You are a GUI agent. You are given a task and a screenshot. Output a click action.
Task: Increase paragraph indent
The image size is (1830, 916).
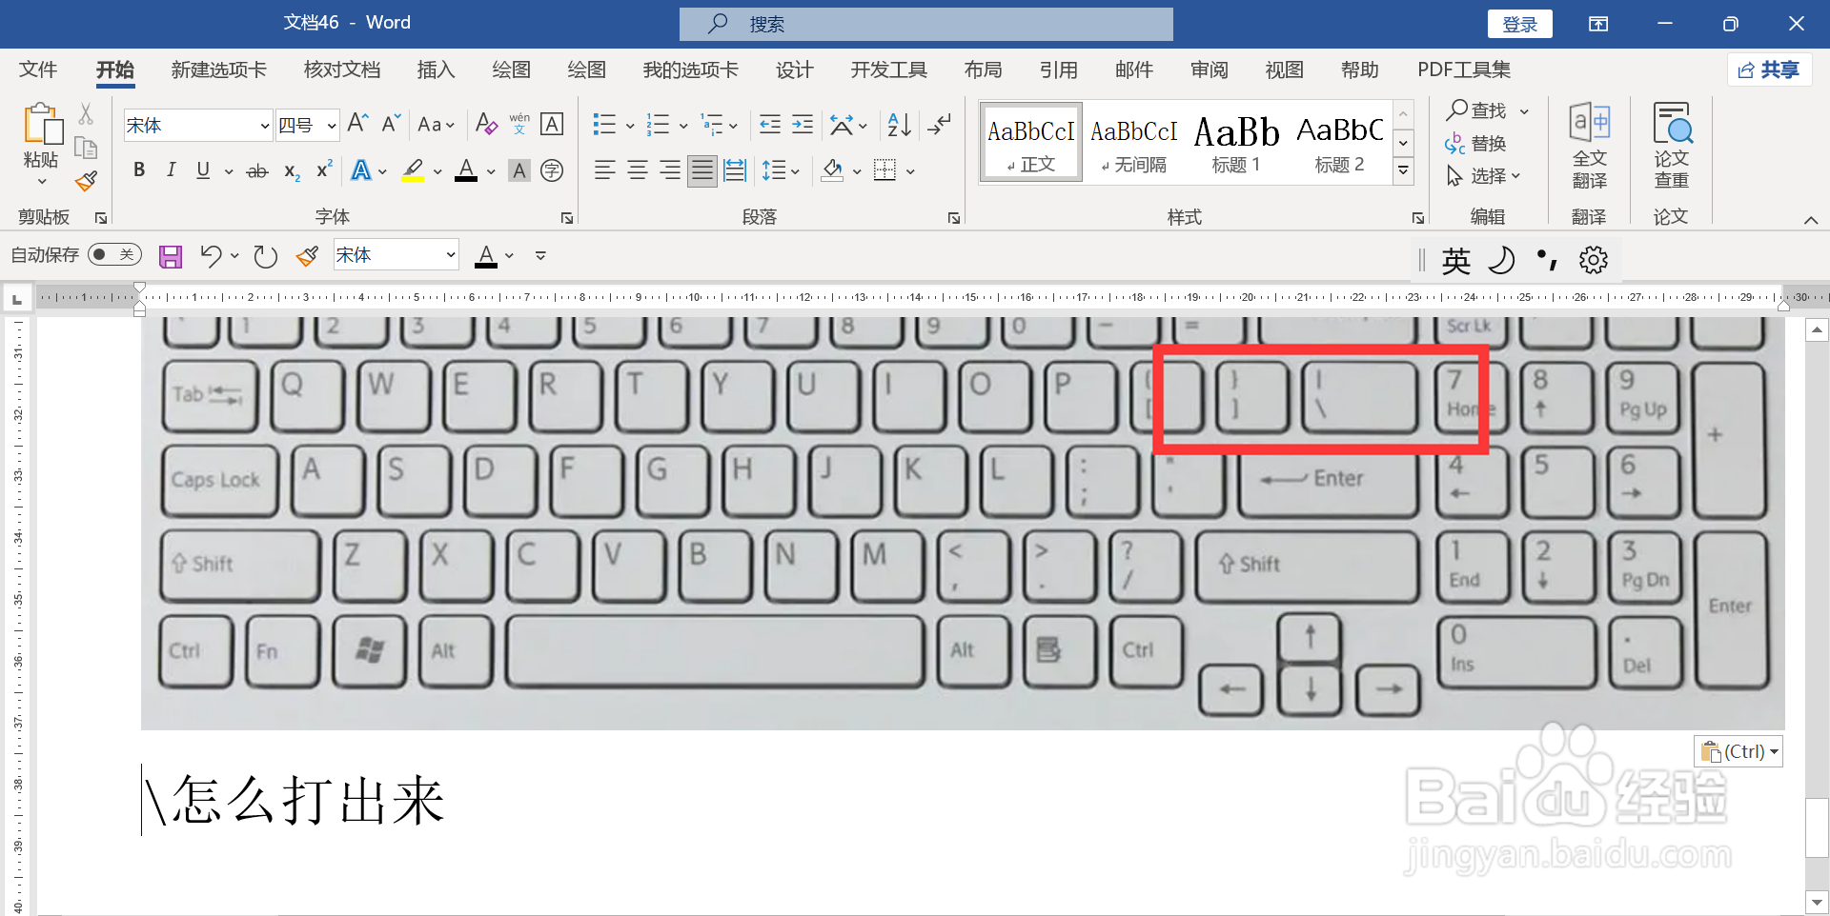(x=803, y=124)
